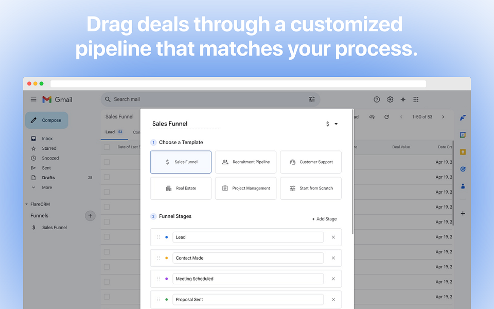Open Google Keep side panel icon
494x309 pixels.
[x=463, y=152]
